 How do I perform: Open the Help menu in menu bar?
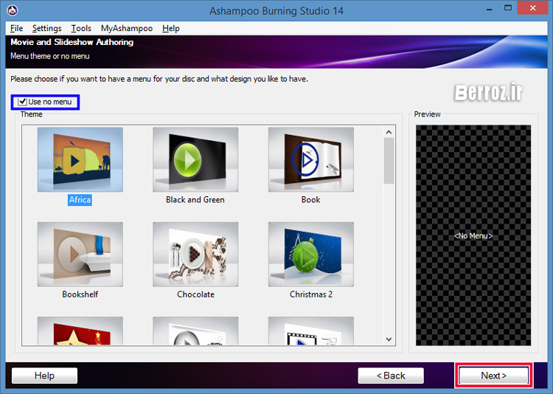coord(171,28)
